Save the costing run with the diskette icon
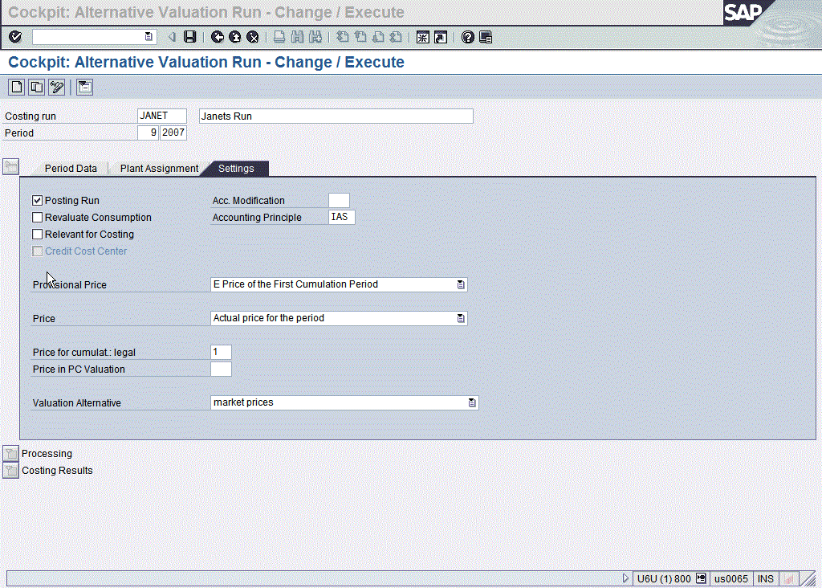Viewport: 822px width, 588px height. pyautogui.click(x=189, y=37)
